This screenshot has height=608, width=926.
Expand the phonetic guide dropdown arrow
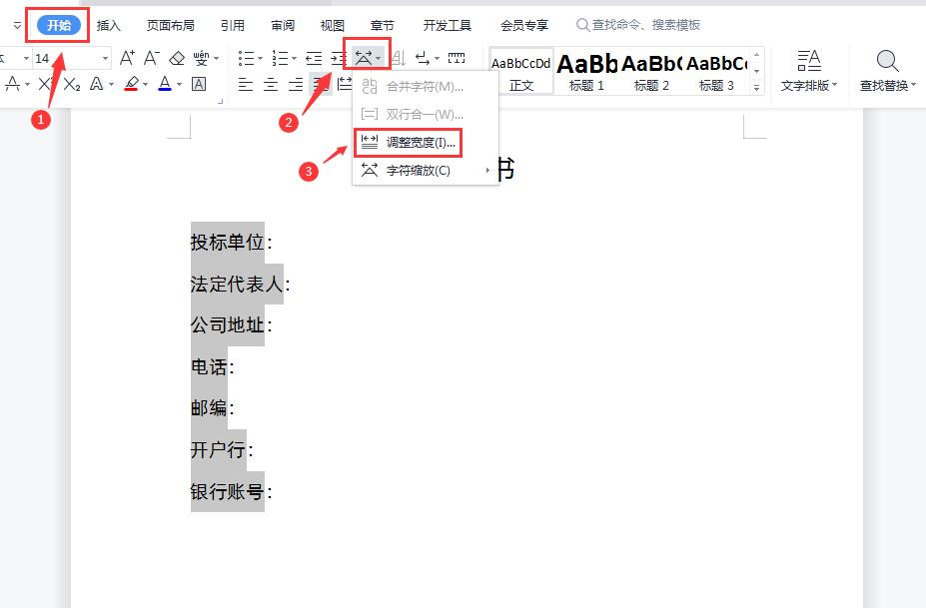click(x=216, y=59)
